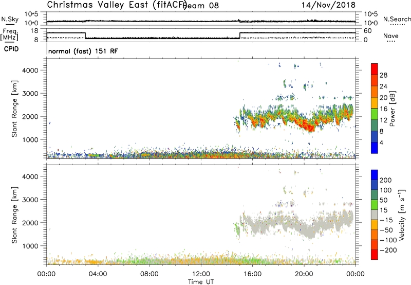Click the red bottom of the velocity colorbar
The width and height of the screenshot is (411, 285).
(375, 255)
